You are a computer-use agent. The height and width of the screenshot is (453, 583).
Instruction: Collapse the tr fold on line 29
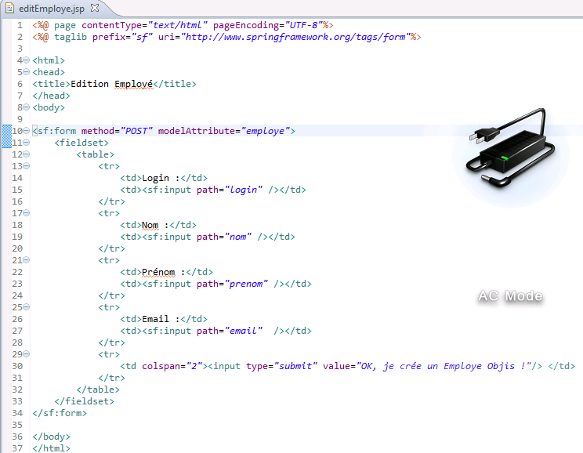coord(27,354)
